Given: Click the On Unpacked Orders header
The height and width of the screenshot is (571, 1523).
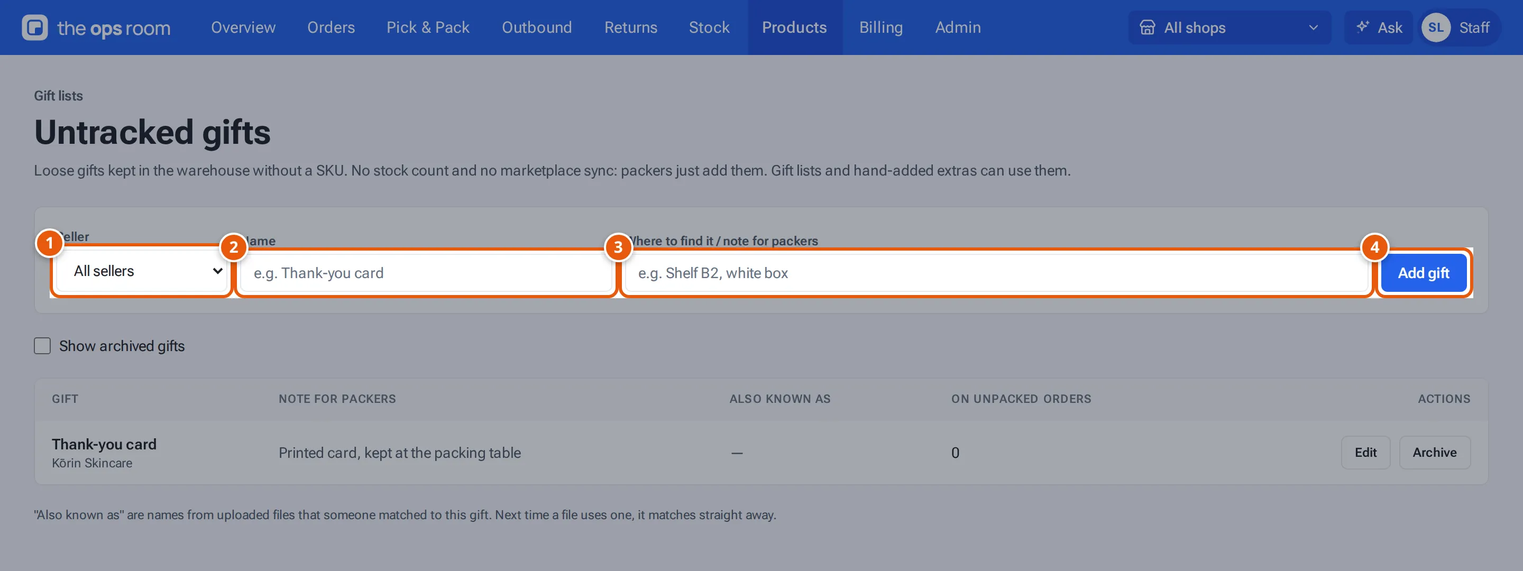Looking at the screenshot, I should 1021,399.
